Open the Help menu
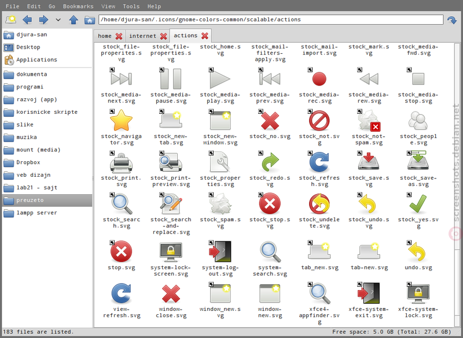Screen dimensions: 463x338 click(x=154, y=6)
